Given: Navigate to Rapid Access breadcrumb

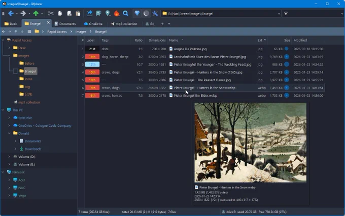Looking at the screenshot, I should coord(57,31).
